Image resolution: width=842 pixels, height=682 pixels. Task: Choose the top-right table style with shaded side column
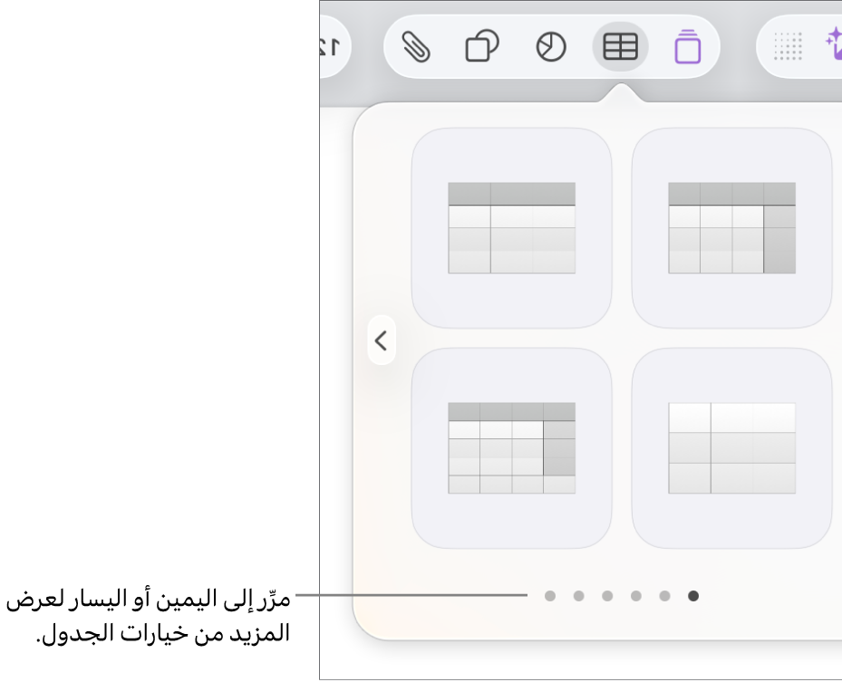(731, 227)
